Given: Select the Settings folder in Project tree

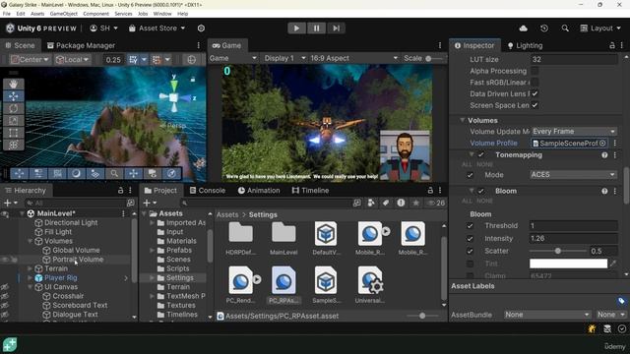Looking at the screenshot, I should point(179,277).
